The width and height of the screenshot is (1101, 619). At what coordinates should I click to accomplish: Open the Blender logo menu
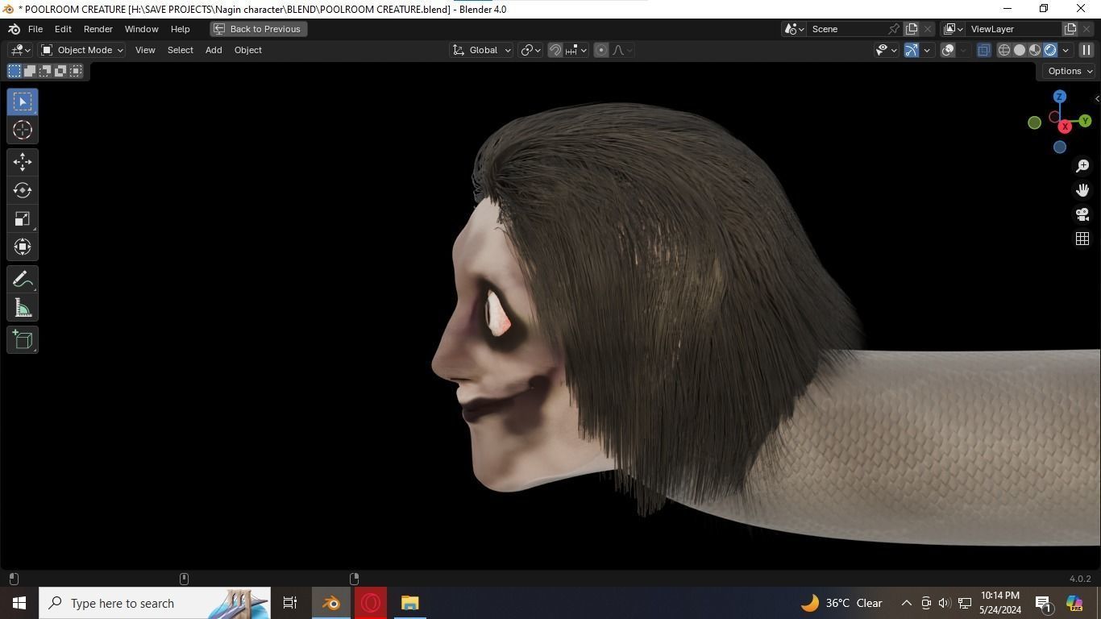pos(14,29)
